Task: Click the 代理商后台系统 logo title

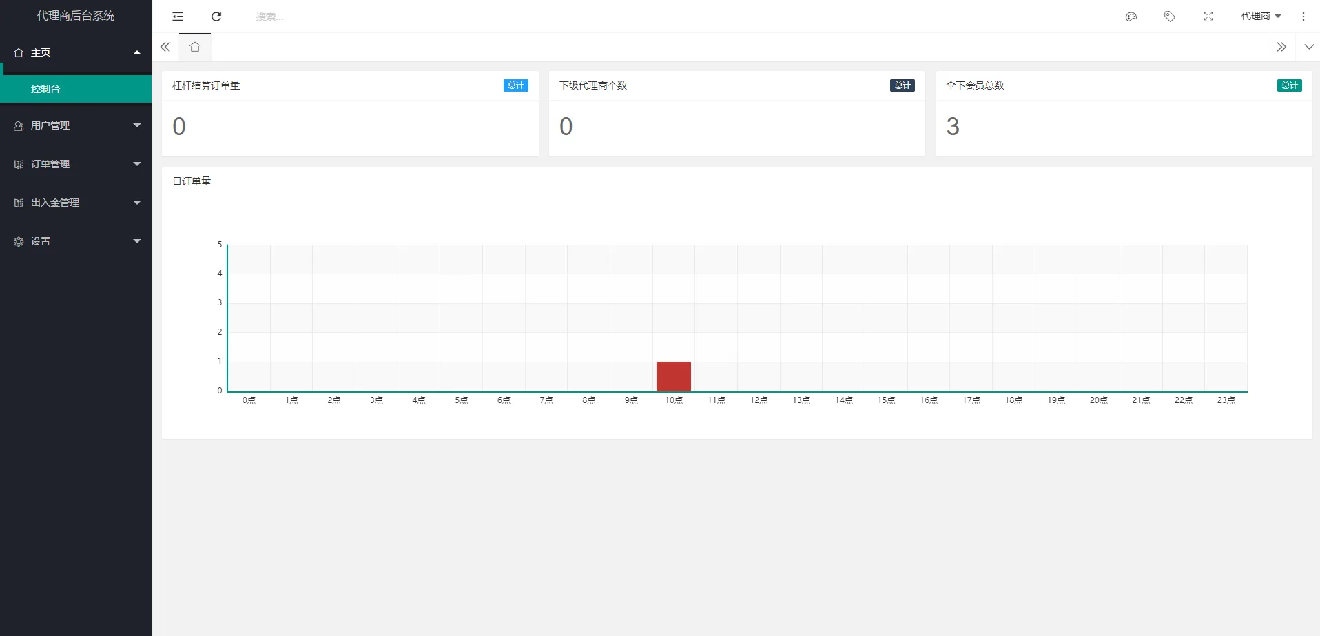Action: [x=76, y=16]
